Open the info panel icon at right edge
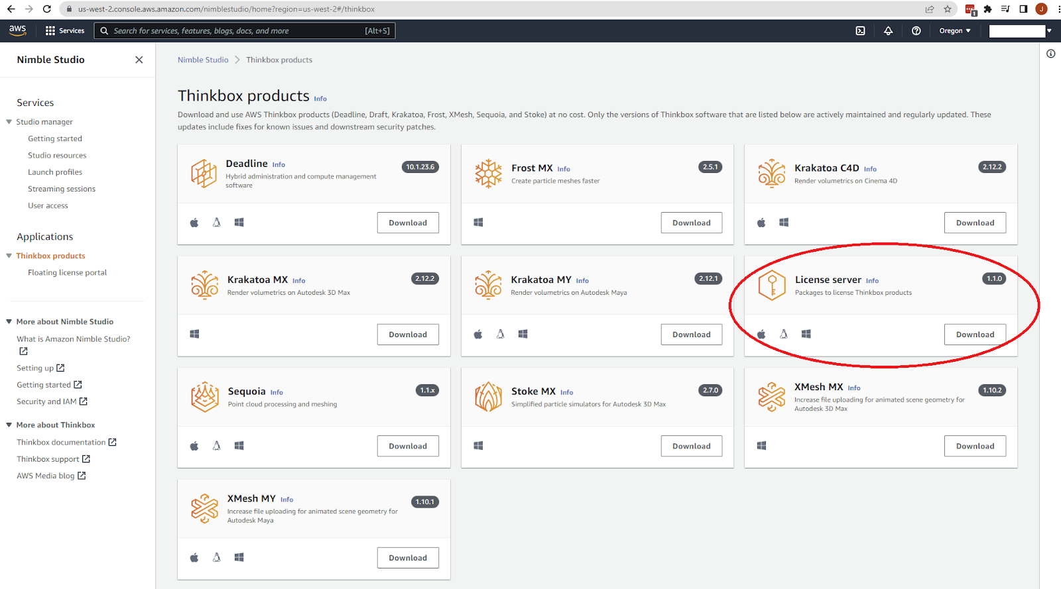This screenshot has height=589, width=1061. 1050,54
